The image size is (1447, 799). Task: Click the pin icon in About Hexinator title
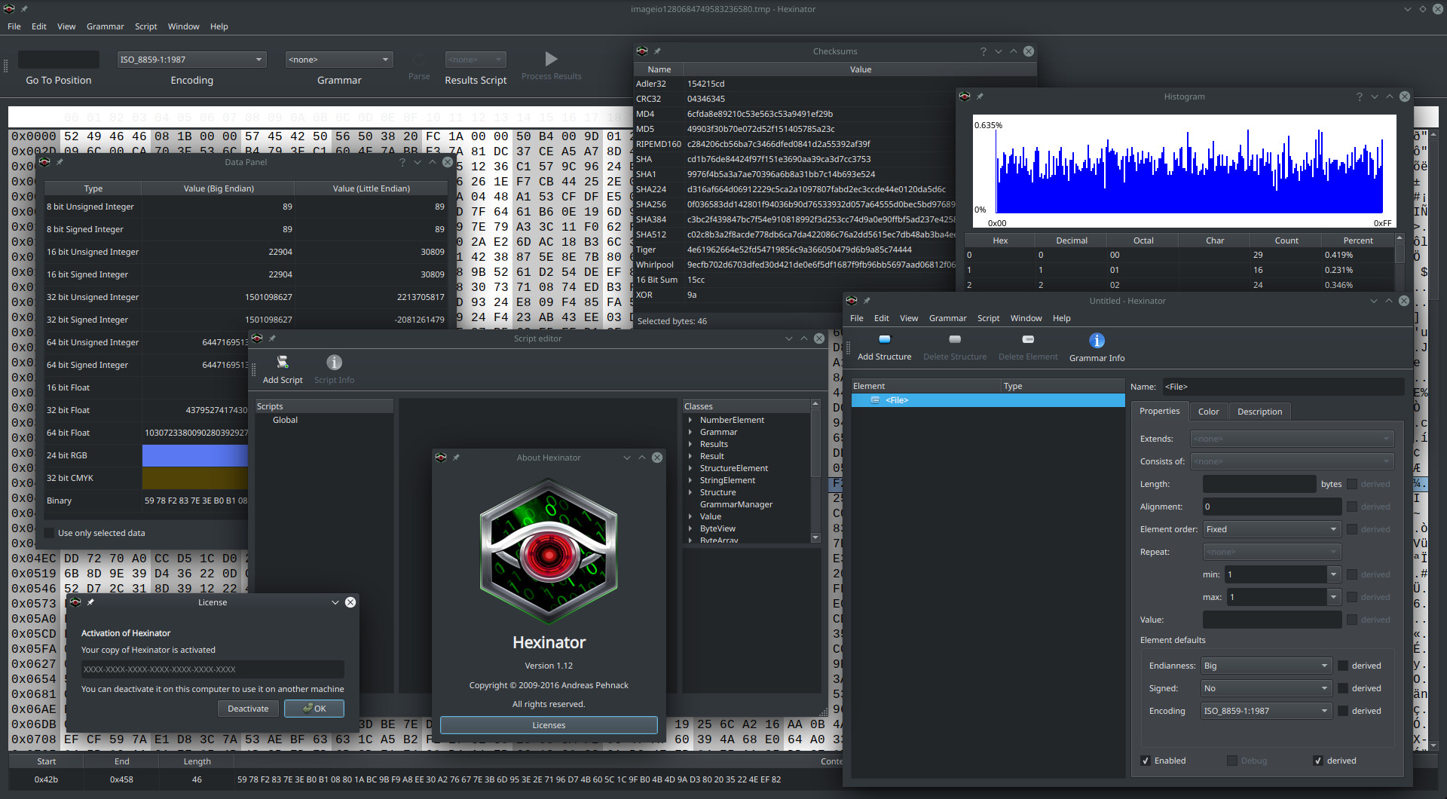pyautogui.click(x=456, y=458)
